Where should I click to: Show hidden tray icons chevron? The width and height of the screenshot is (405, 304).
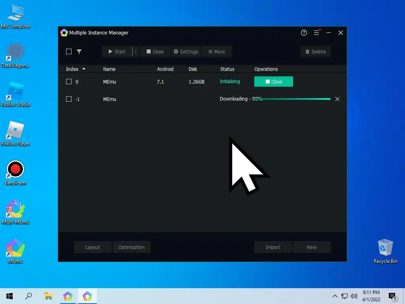335,296
